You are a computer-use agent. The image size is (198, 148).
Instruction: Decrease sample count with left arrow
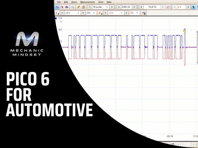pos(118,7)
